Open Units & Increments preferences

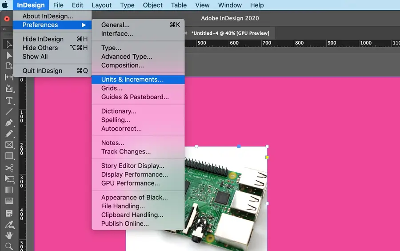coord(132,80)
